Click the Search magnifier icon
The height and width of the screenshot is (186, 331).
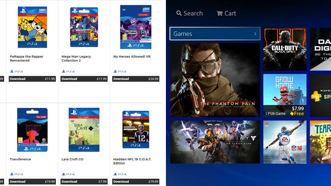point(179,13)
